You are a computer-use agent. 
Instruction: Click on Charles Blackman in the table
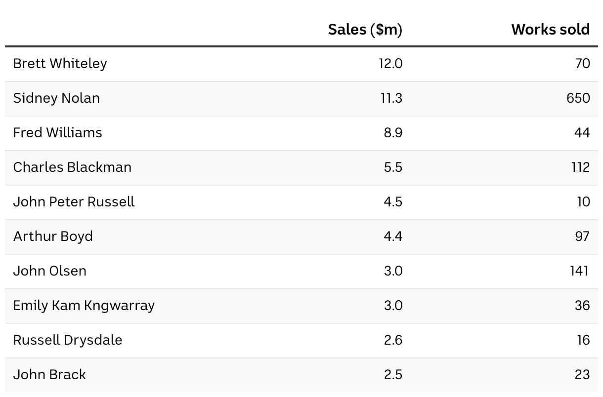[x=72, y=167]
